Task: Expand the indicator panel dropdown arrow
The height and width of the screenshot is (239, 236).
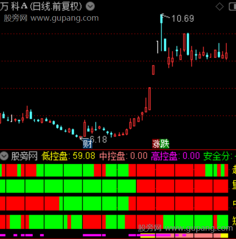Action: click(x=4, y=156)
